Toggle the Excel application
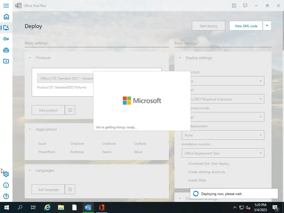Image resolution: width=284 pixels, height=213 pixels. (42, 143)
